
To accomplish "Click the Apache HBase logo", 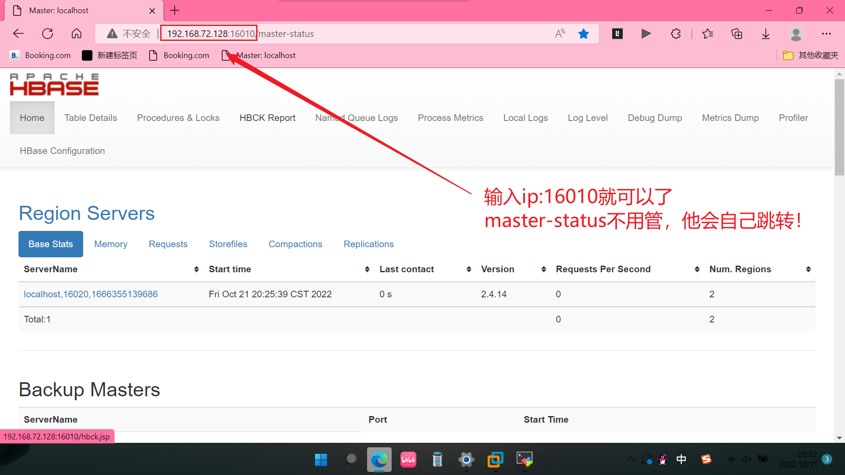I will pyautogui.click(x=54, y=84).
